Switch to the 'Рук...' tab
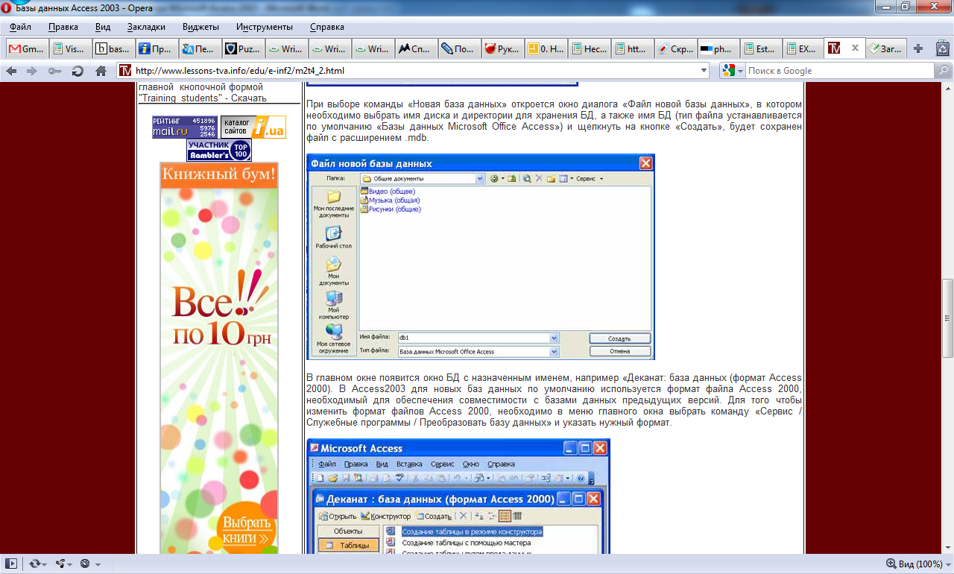This screenshot has width=954, height=574. (x=503, y=49)
